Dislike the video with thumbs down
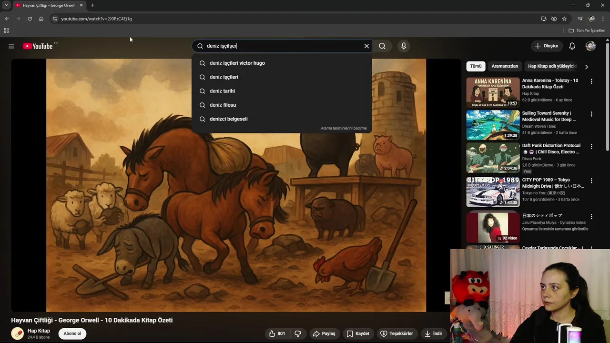The image size is (610, 343). point(298,333)
